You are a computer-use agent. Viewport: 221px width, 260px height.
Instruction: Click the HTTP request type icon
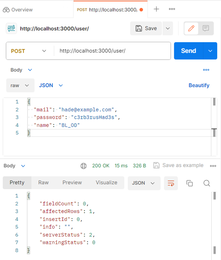(11, 28)
